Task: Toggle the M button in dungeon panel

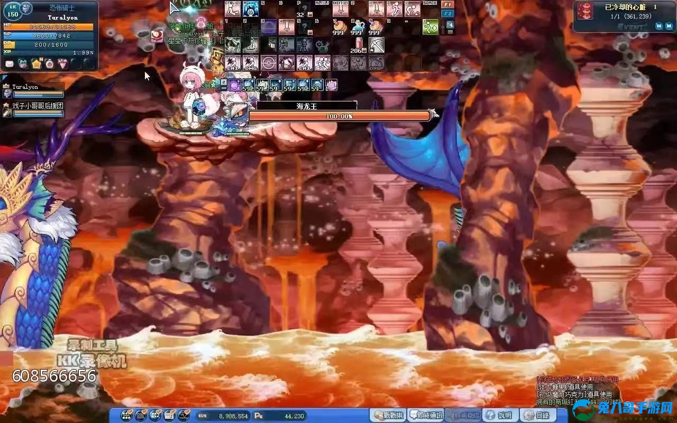Action: (x=669, y=26)
